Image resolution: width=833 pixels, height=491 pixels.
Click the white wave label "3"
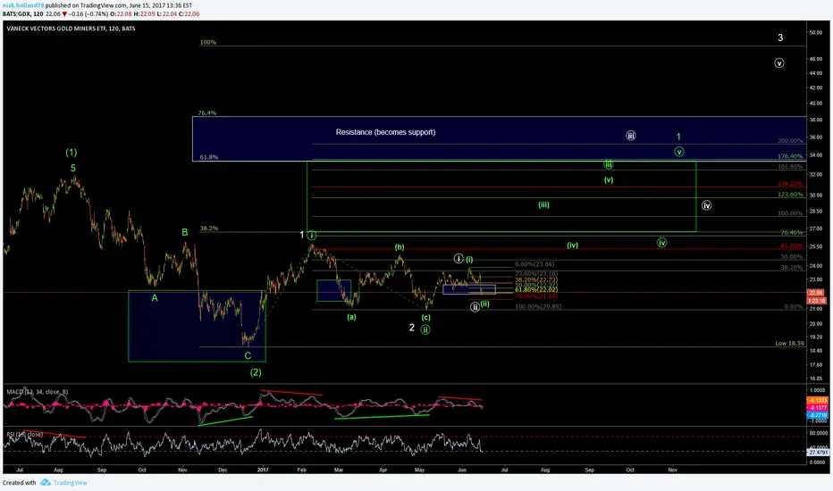pyautogui.click(x=780, y=37)
